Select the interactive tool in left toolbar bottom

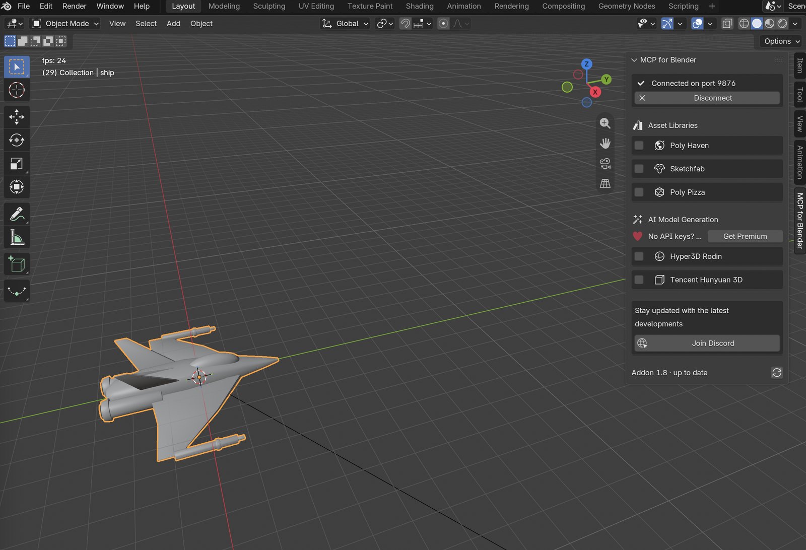coord(17,291)
